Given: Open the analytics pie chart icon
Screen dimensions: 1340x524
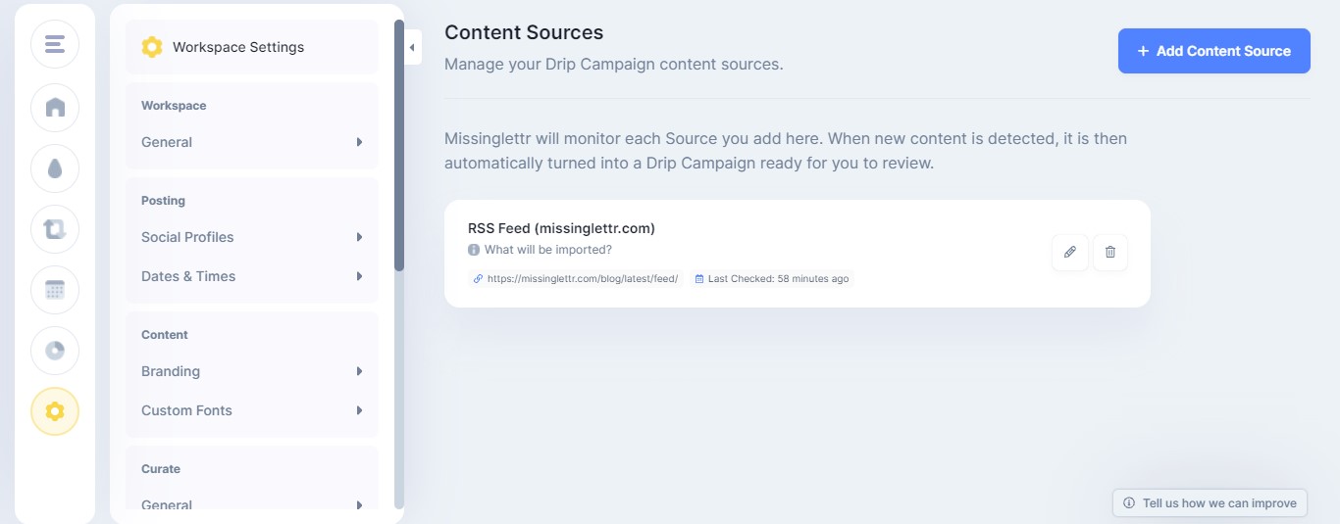Looking at the screenshot, I should coord(55,350).
